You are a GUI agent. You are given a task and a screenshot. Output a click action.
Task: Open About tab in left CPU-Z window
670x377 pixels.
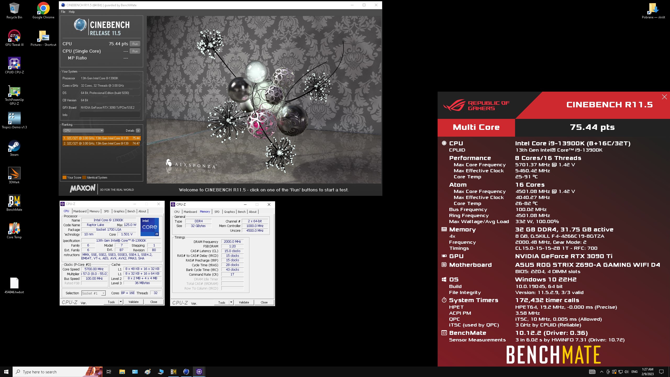(142, 211)
